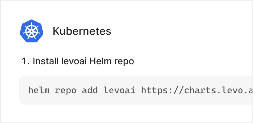Click the white ship wheel inside the logo
Screen dimensions: 253x123
click(x=31, y=32)
